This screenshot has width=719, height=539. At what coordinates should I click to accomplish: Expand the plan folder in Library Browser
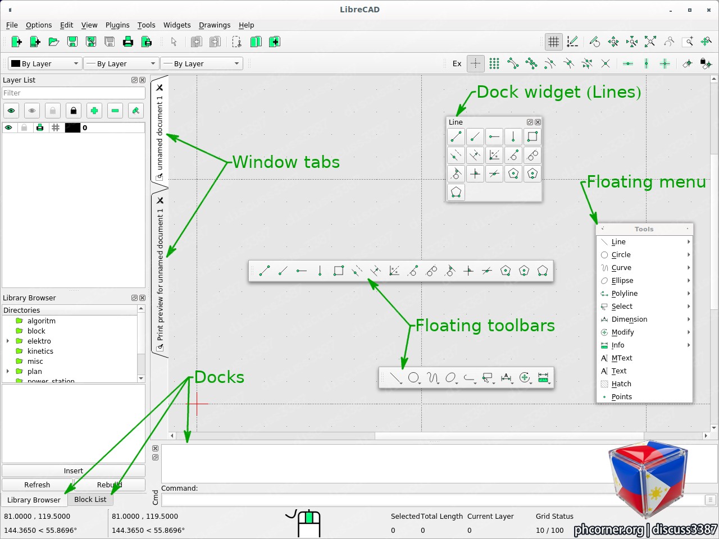(8, 371)
